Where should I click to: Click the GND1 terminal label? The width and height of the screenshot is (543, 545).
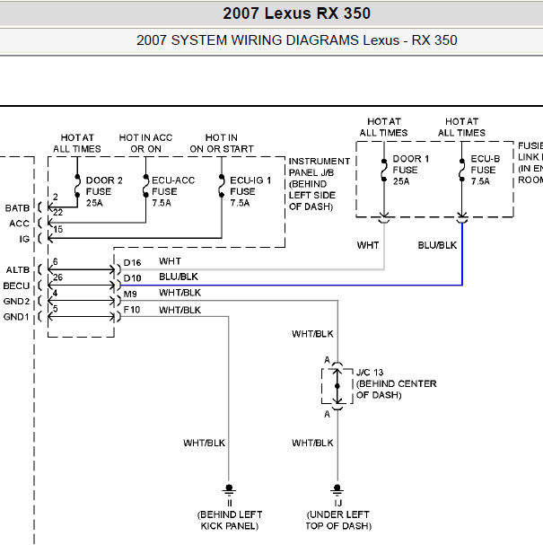point(16,317)
